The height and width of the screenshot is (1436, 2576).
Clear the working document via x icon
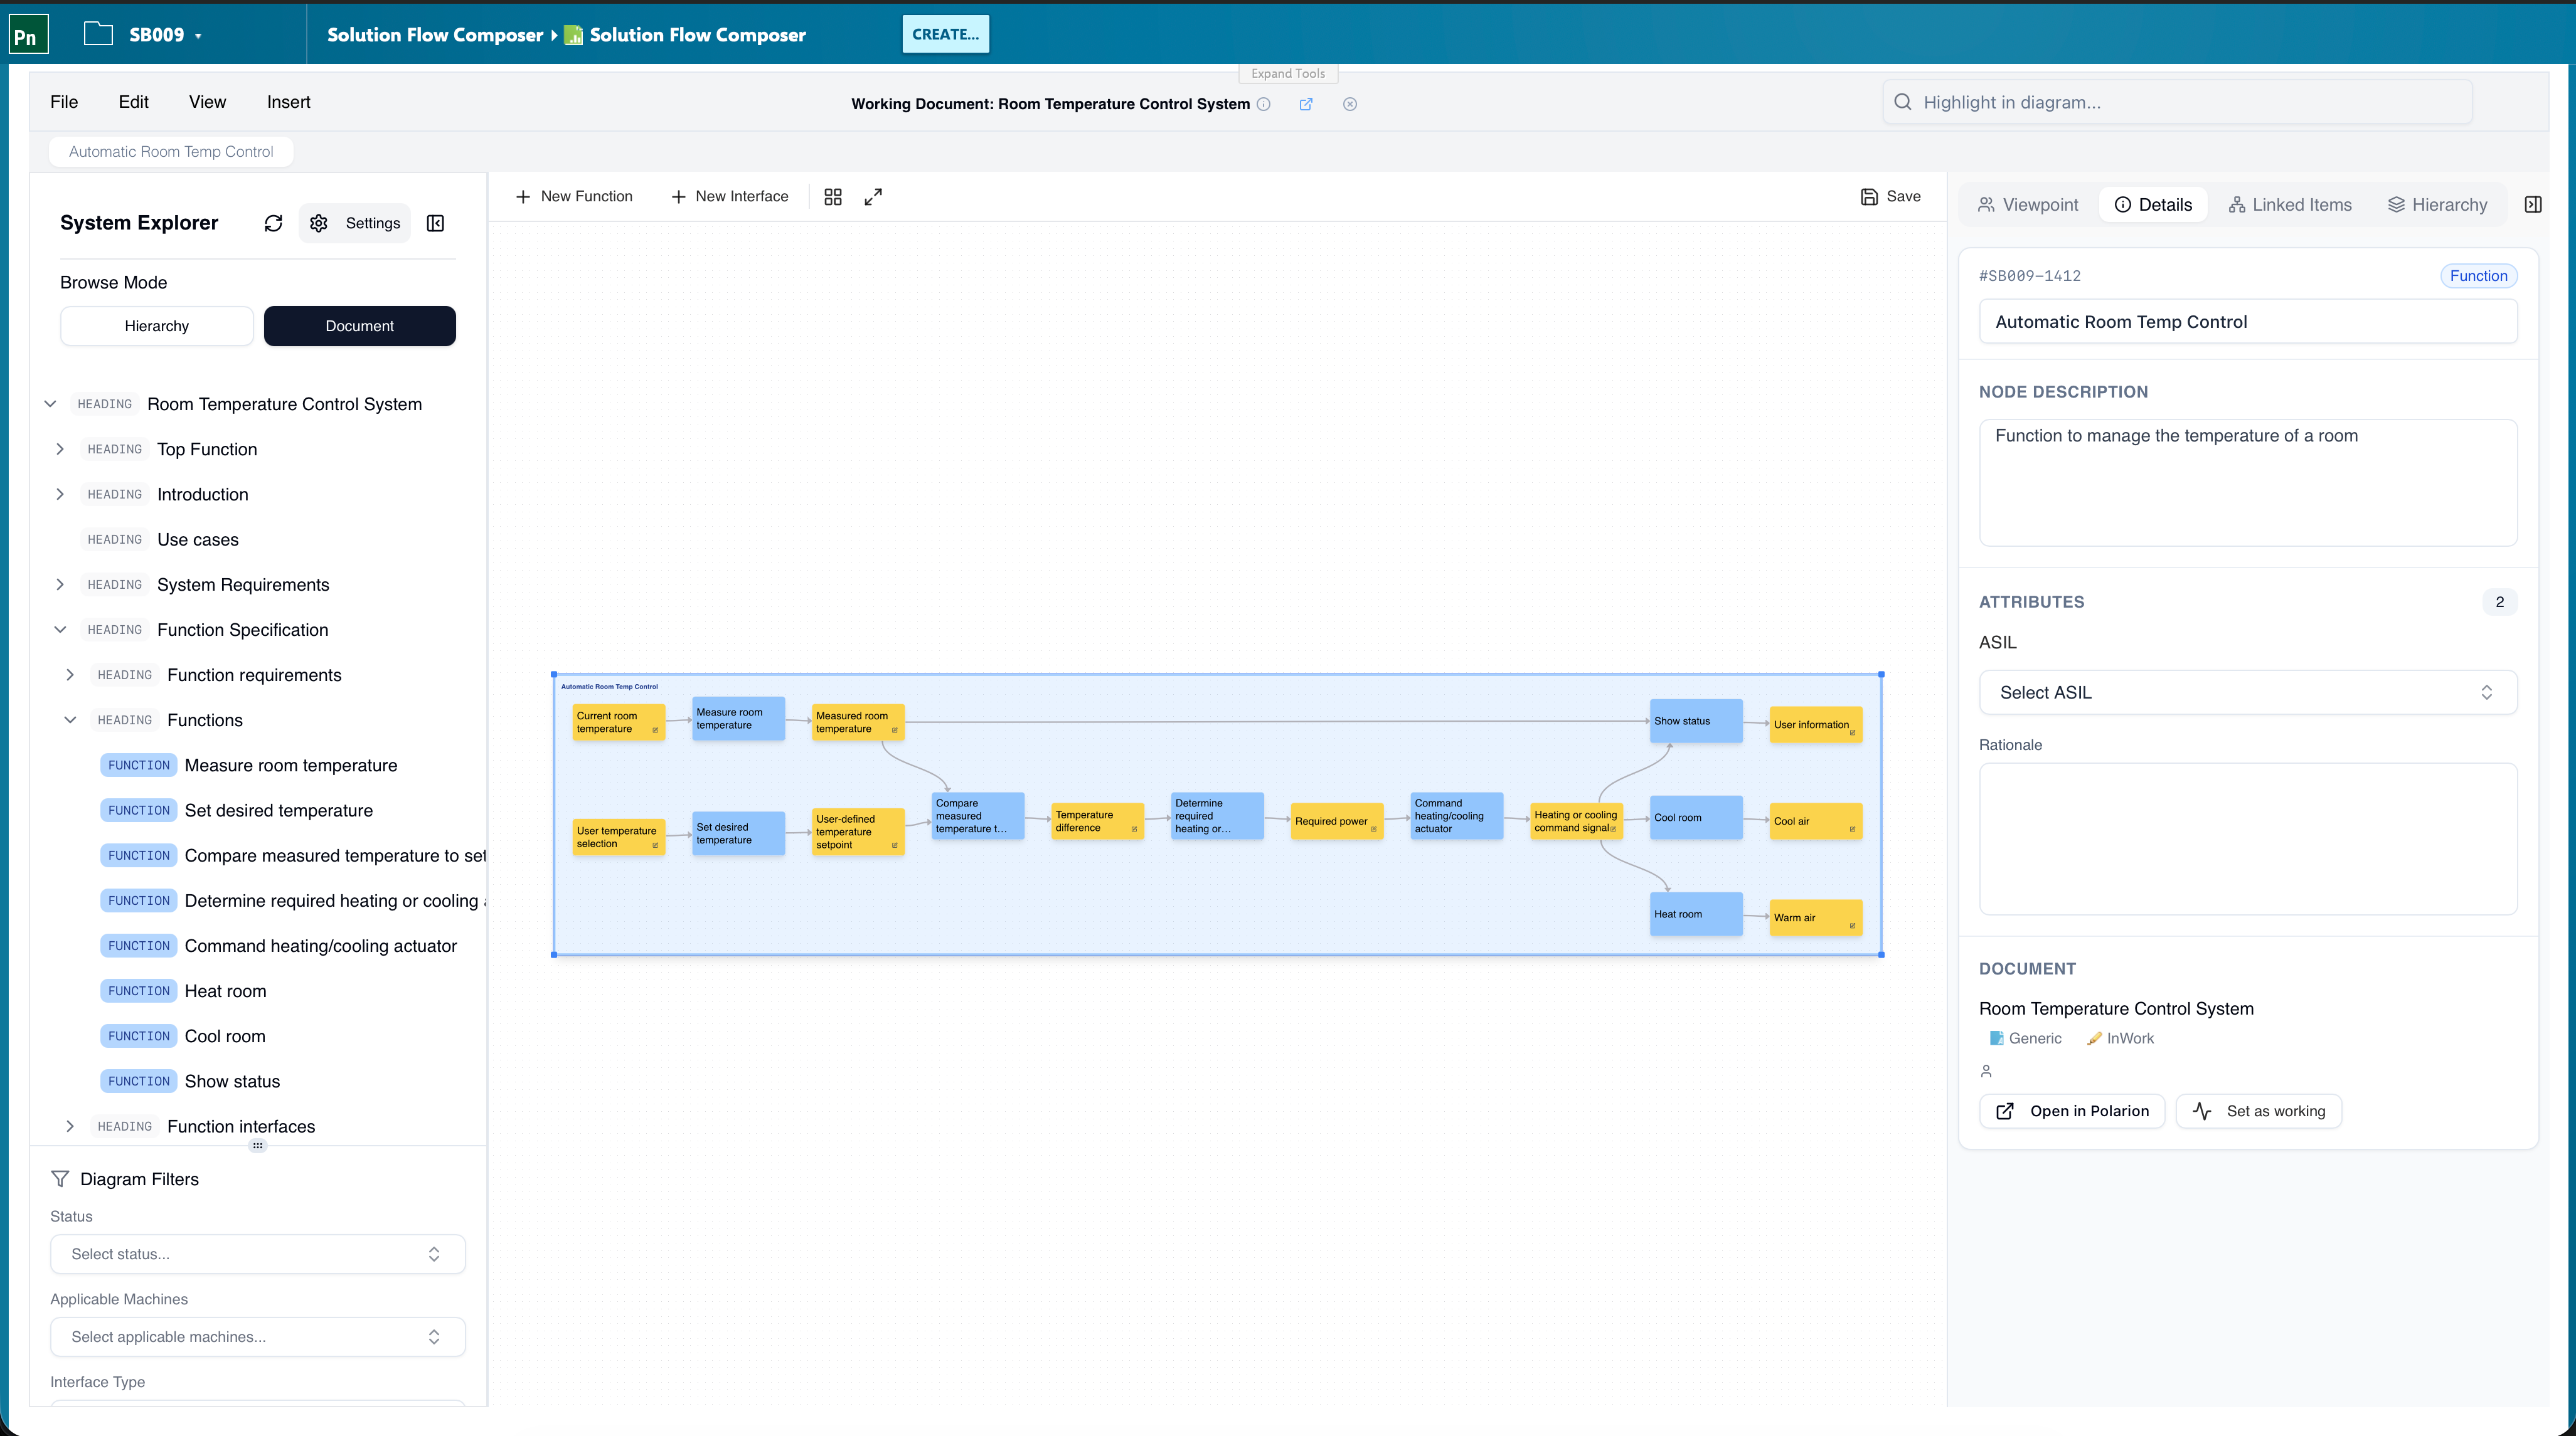(1350, 104)
